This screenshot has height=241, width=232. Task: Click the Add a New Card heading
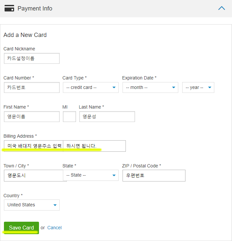click(x=25, y=35)
